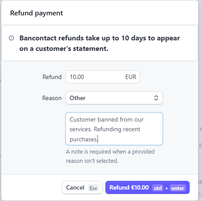202x201 pixels.
Task: Click the Reason field label
Action: point(52,98)
